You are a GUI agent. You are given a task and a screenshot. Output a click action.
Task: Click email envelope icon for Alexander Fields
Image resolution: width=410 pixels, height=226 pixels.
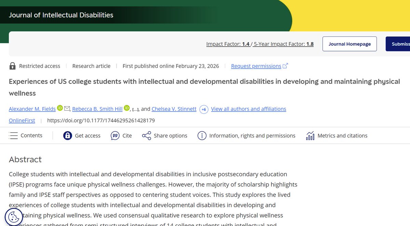(67, 109)
